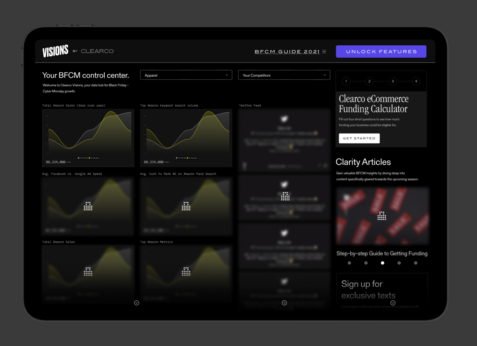Click Twitter bird icon on third feed card

[284, 233]
